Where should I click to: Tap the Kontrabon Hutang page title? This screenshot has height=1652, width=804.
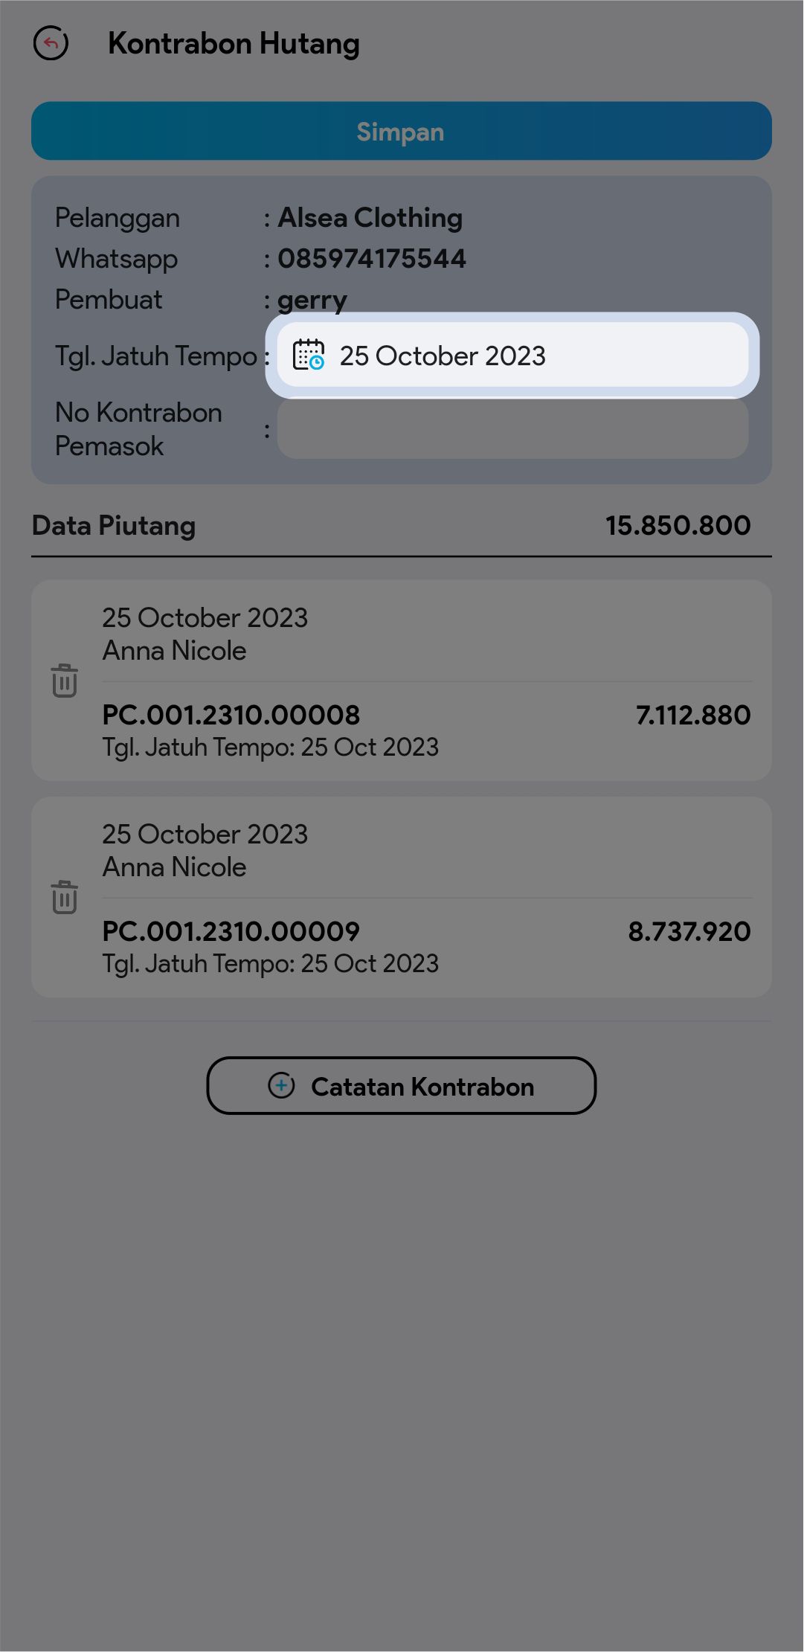click(234, 44)
